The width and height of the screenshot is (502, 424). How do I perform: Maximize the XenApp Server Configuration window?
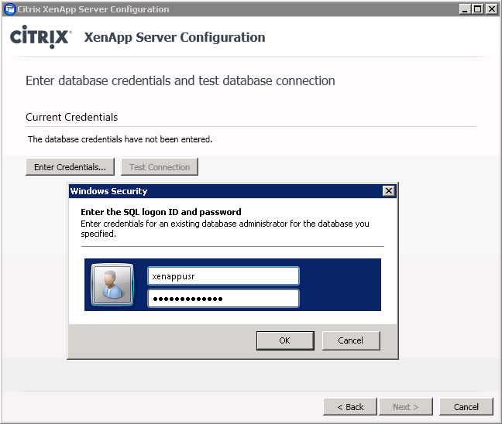tap(477, 9)
